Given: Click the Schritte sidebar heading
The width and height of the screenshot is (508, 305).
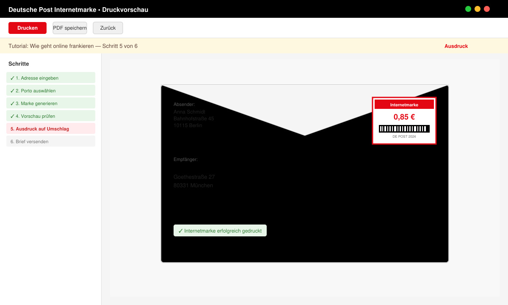Looking at the screenshot, I should click(x=19, y=64).
